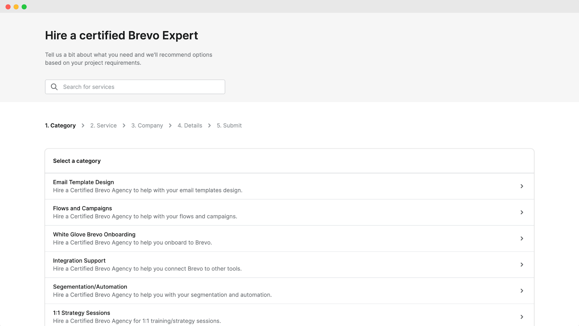The height and width of the screenshot is (326, 579).
Task: Click the 'Tell us a bit about' intro text
Action: tap(128, 59)
